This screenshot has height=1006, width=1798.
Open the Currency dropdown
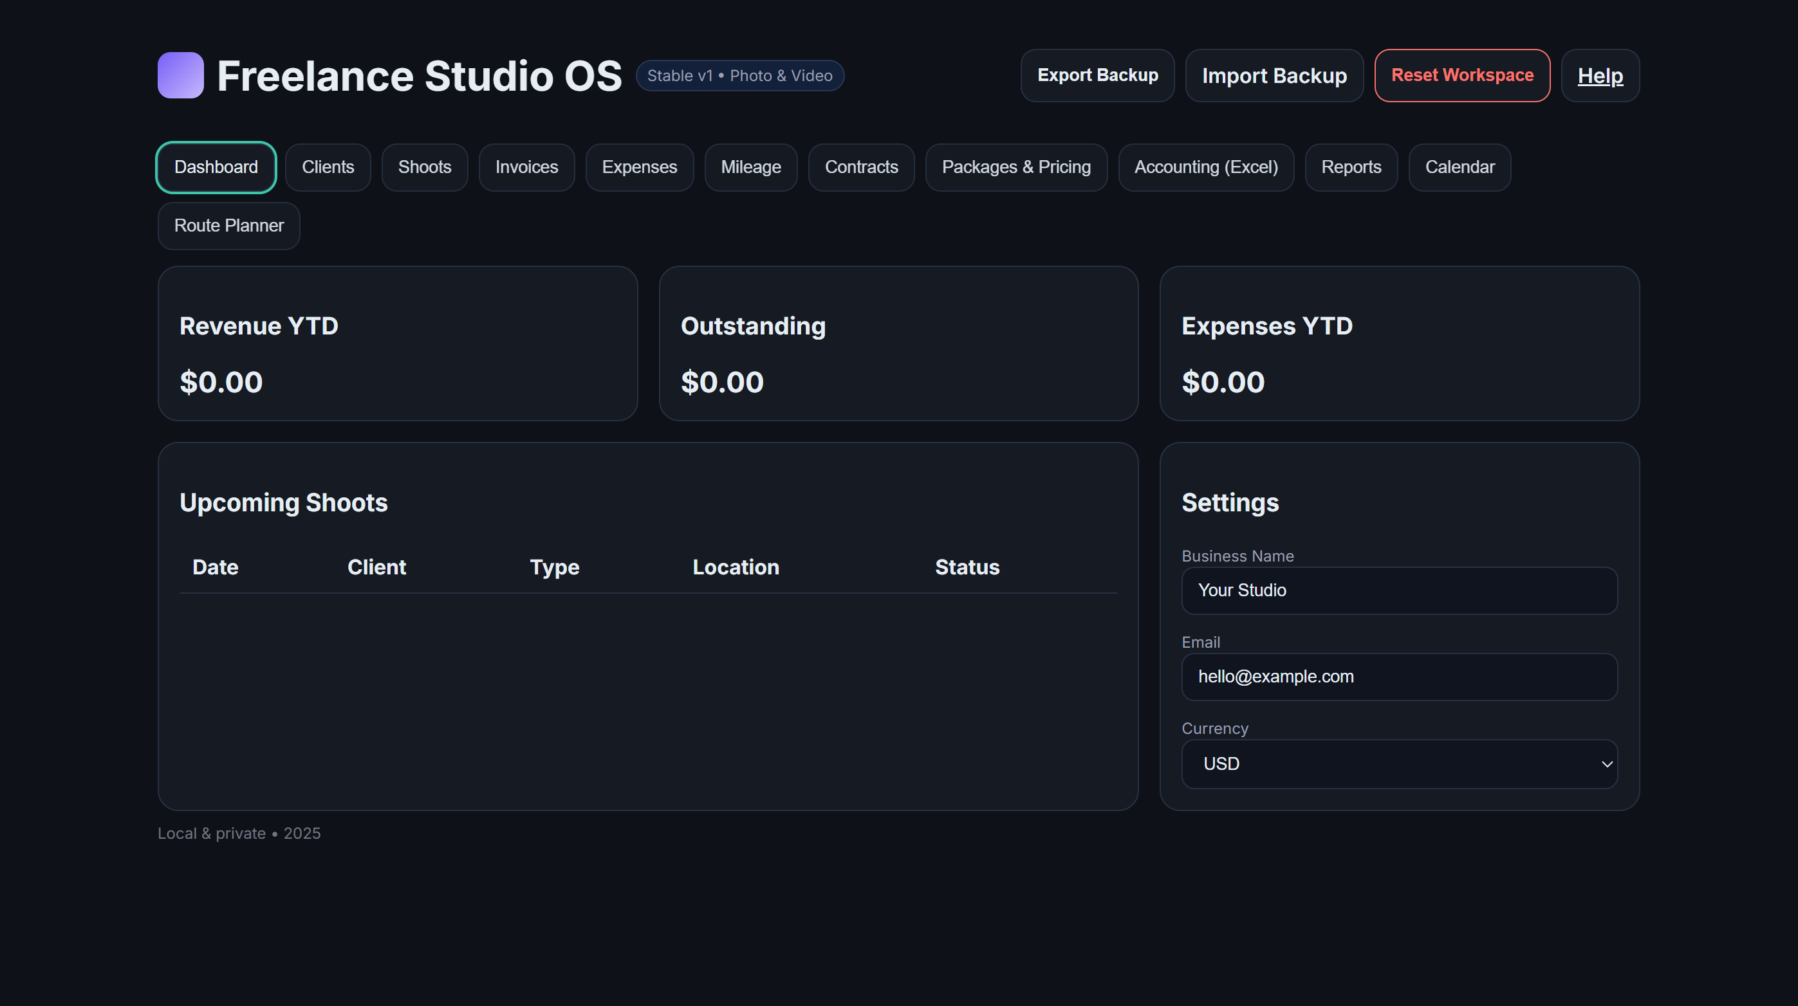tap(1398, 764)
